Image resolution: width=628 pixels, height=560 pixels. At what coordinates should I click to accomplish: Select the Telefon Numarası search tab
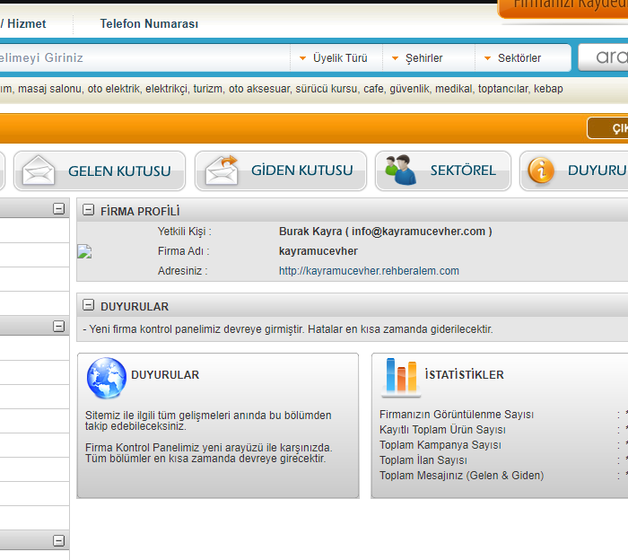coord(149,24)
